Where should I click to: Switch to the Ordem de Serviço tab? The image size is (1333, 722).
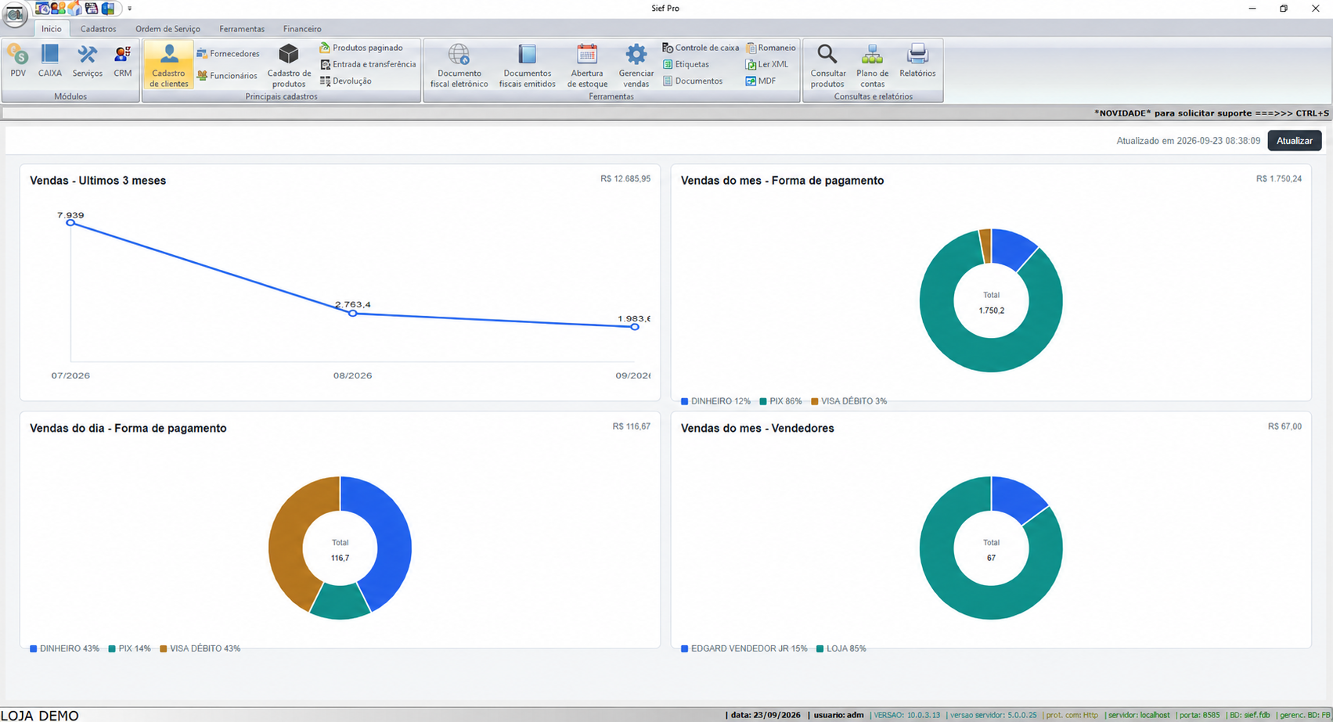coord(168,29)
